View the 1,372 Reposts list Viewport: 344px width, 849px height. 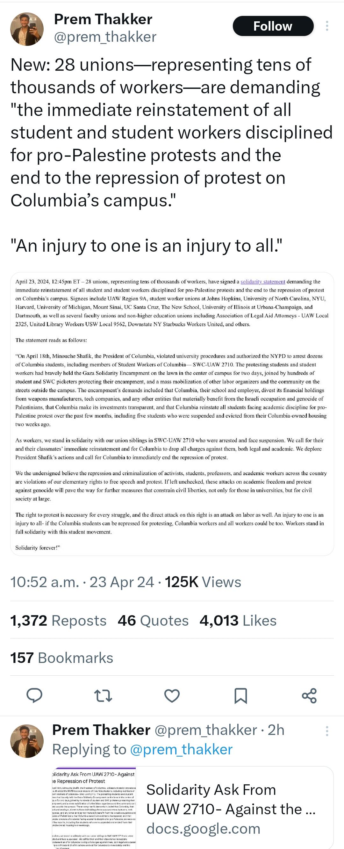(x=58, y=621)
